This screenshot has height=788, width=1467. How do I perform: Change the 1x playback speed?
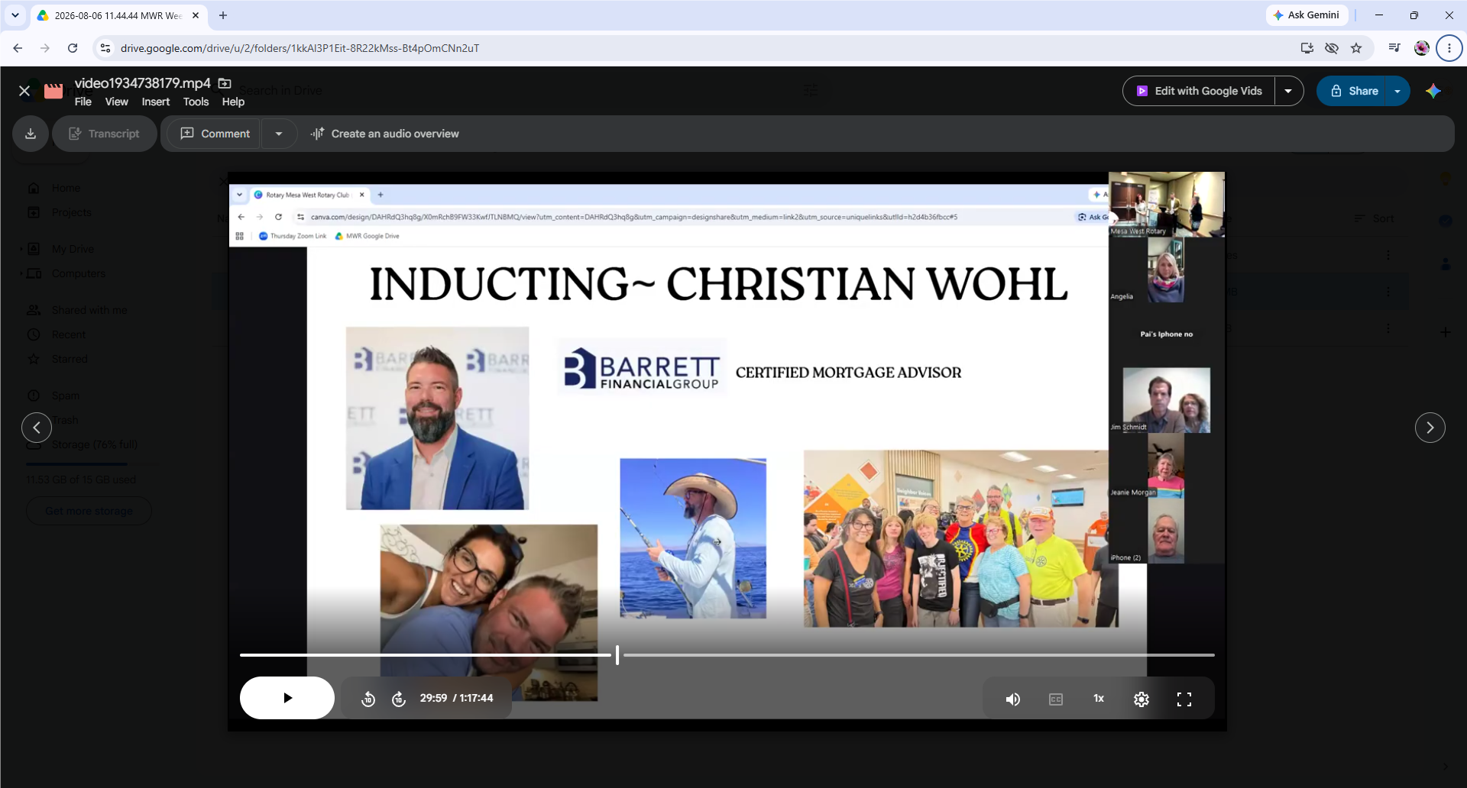point(1099,699)
